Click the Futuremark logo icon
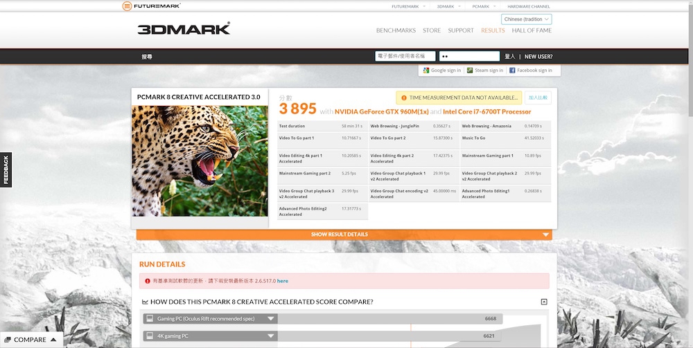Screen dimensions: 693x348 pos(127,6)
